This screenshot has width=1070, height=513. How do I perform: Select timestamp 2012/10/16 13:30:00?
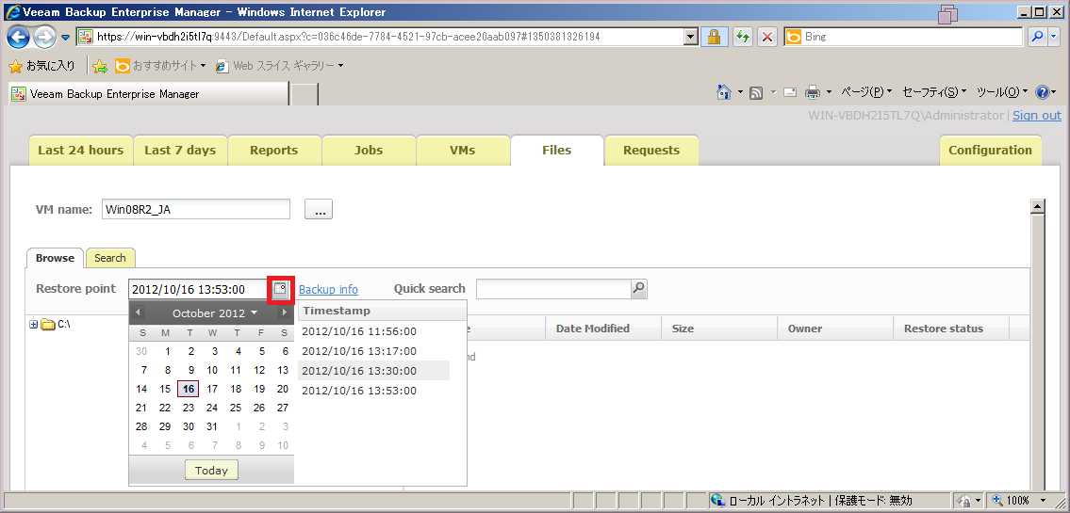pos(374,371)
